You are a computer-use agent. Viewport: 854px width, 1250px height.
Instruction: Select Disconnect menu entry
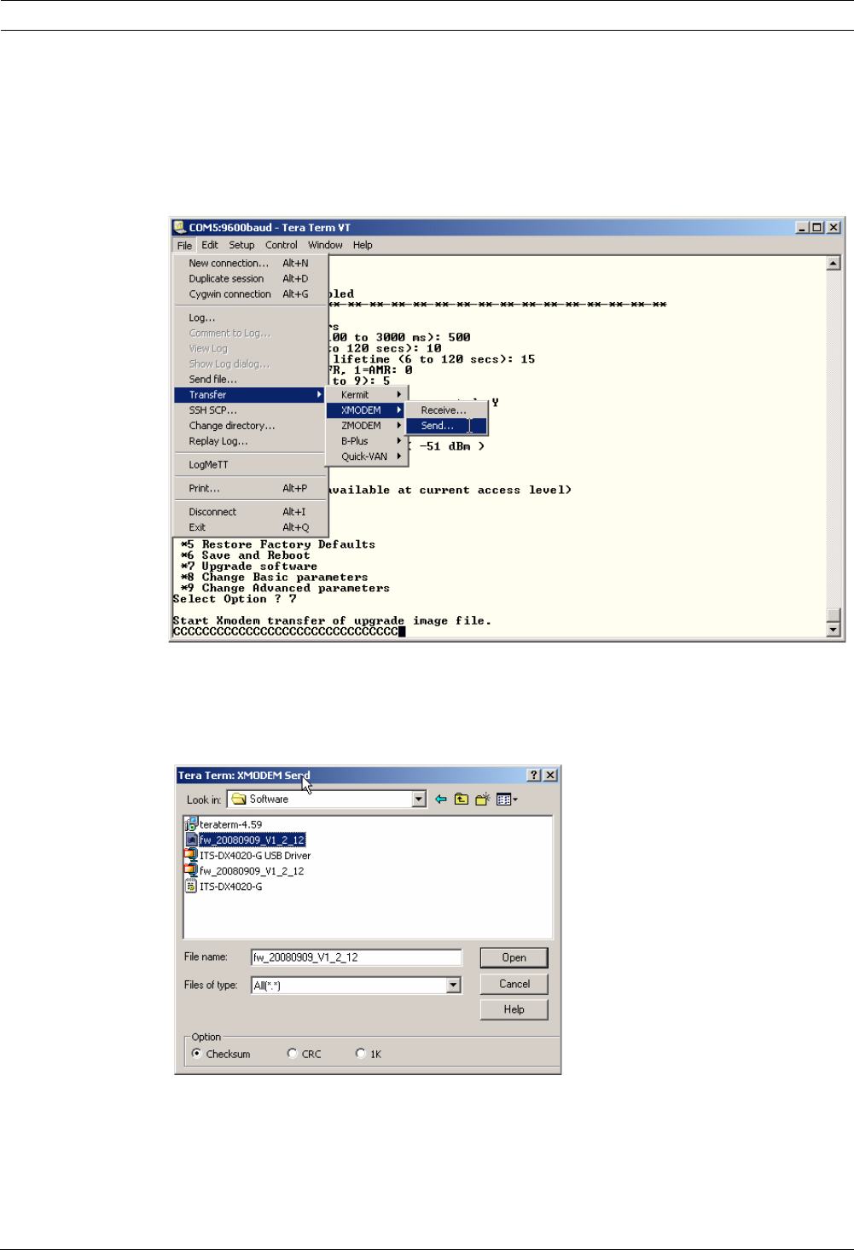point(251,512)
